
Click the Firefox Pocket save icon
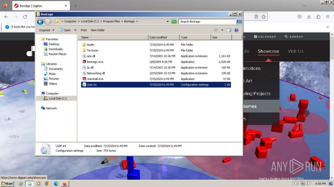[x=300, y=17]
